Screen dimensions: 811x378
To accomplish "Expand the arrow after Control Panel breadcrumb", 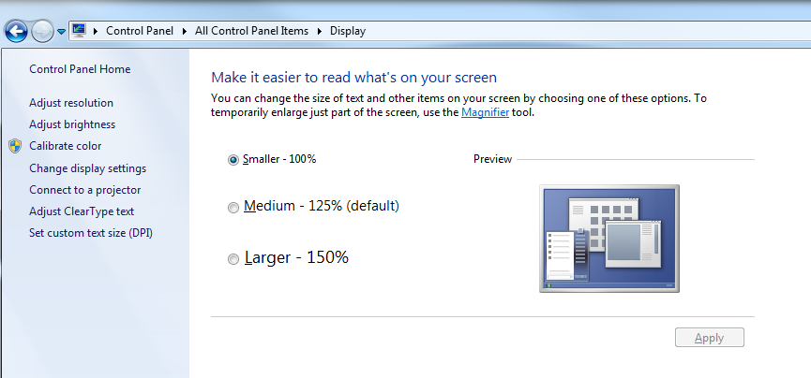I will point(187,31).
